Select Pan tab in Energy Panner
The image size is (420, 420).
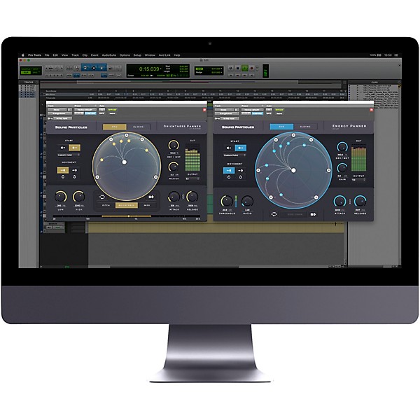click(281, 127)
